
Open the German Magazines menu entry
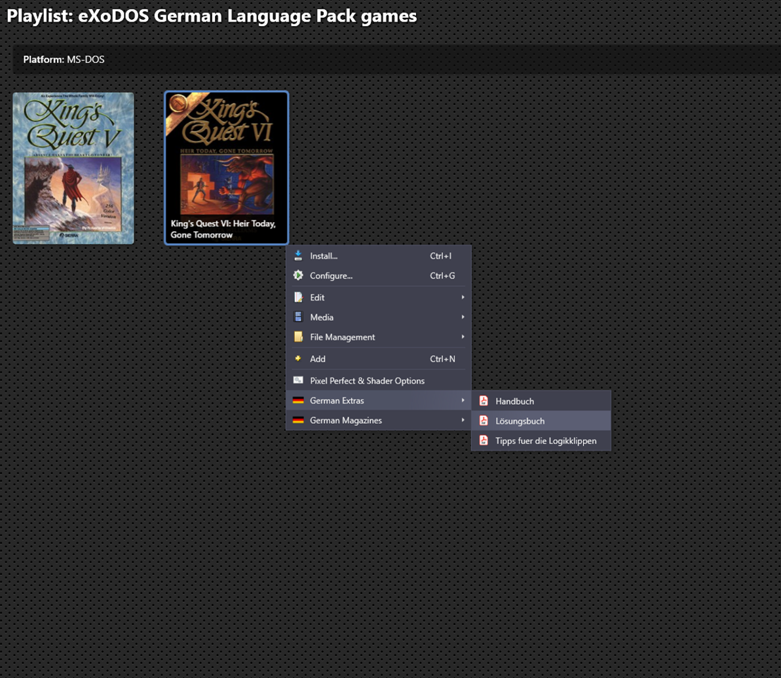click(379, 421)
